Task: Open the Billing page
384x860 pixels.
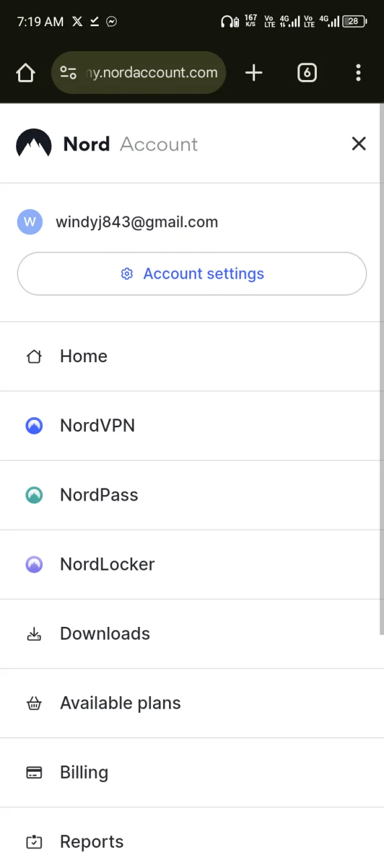Action: [x=192, y=772]
